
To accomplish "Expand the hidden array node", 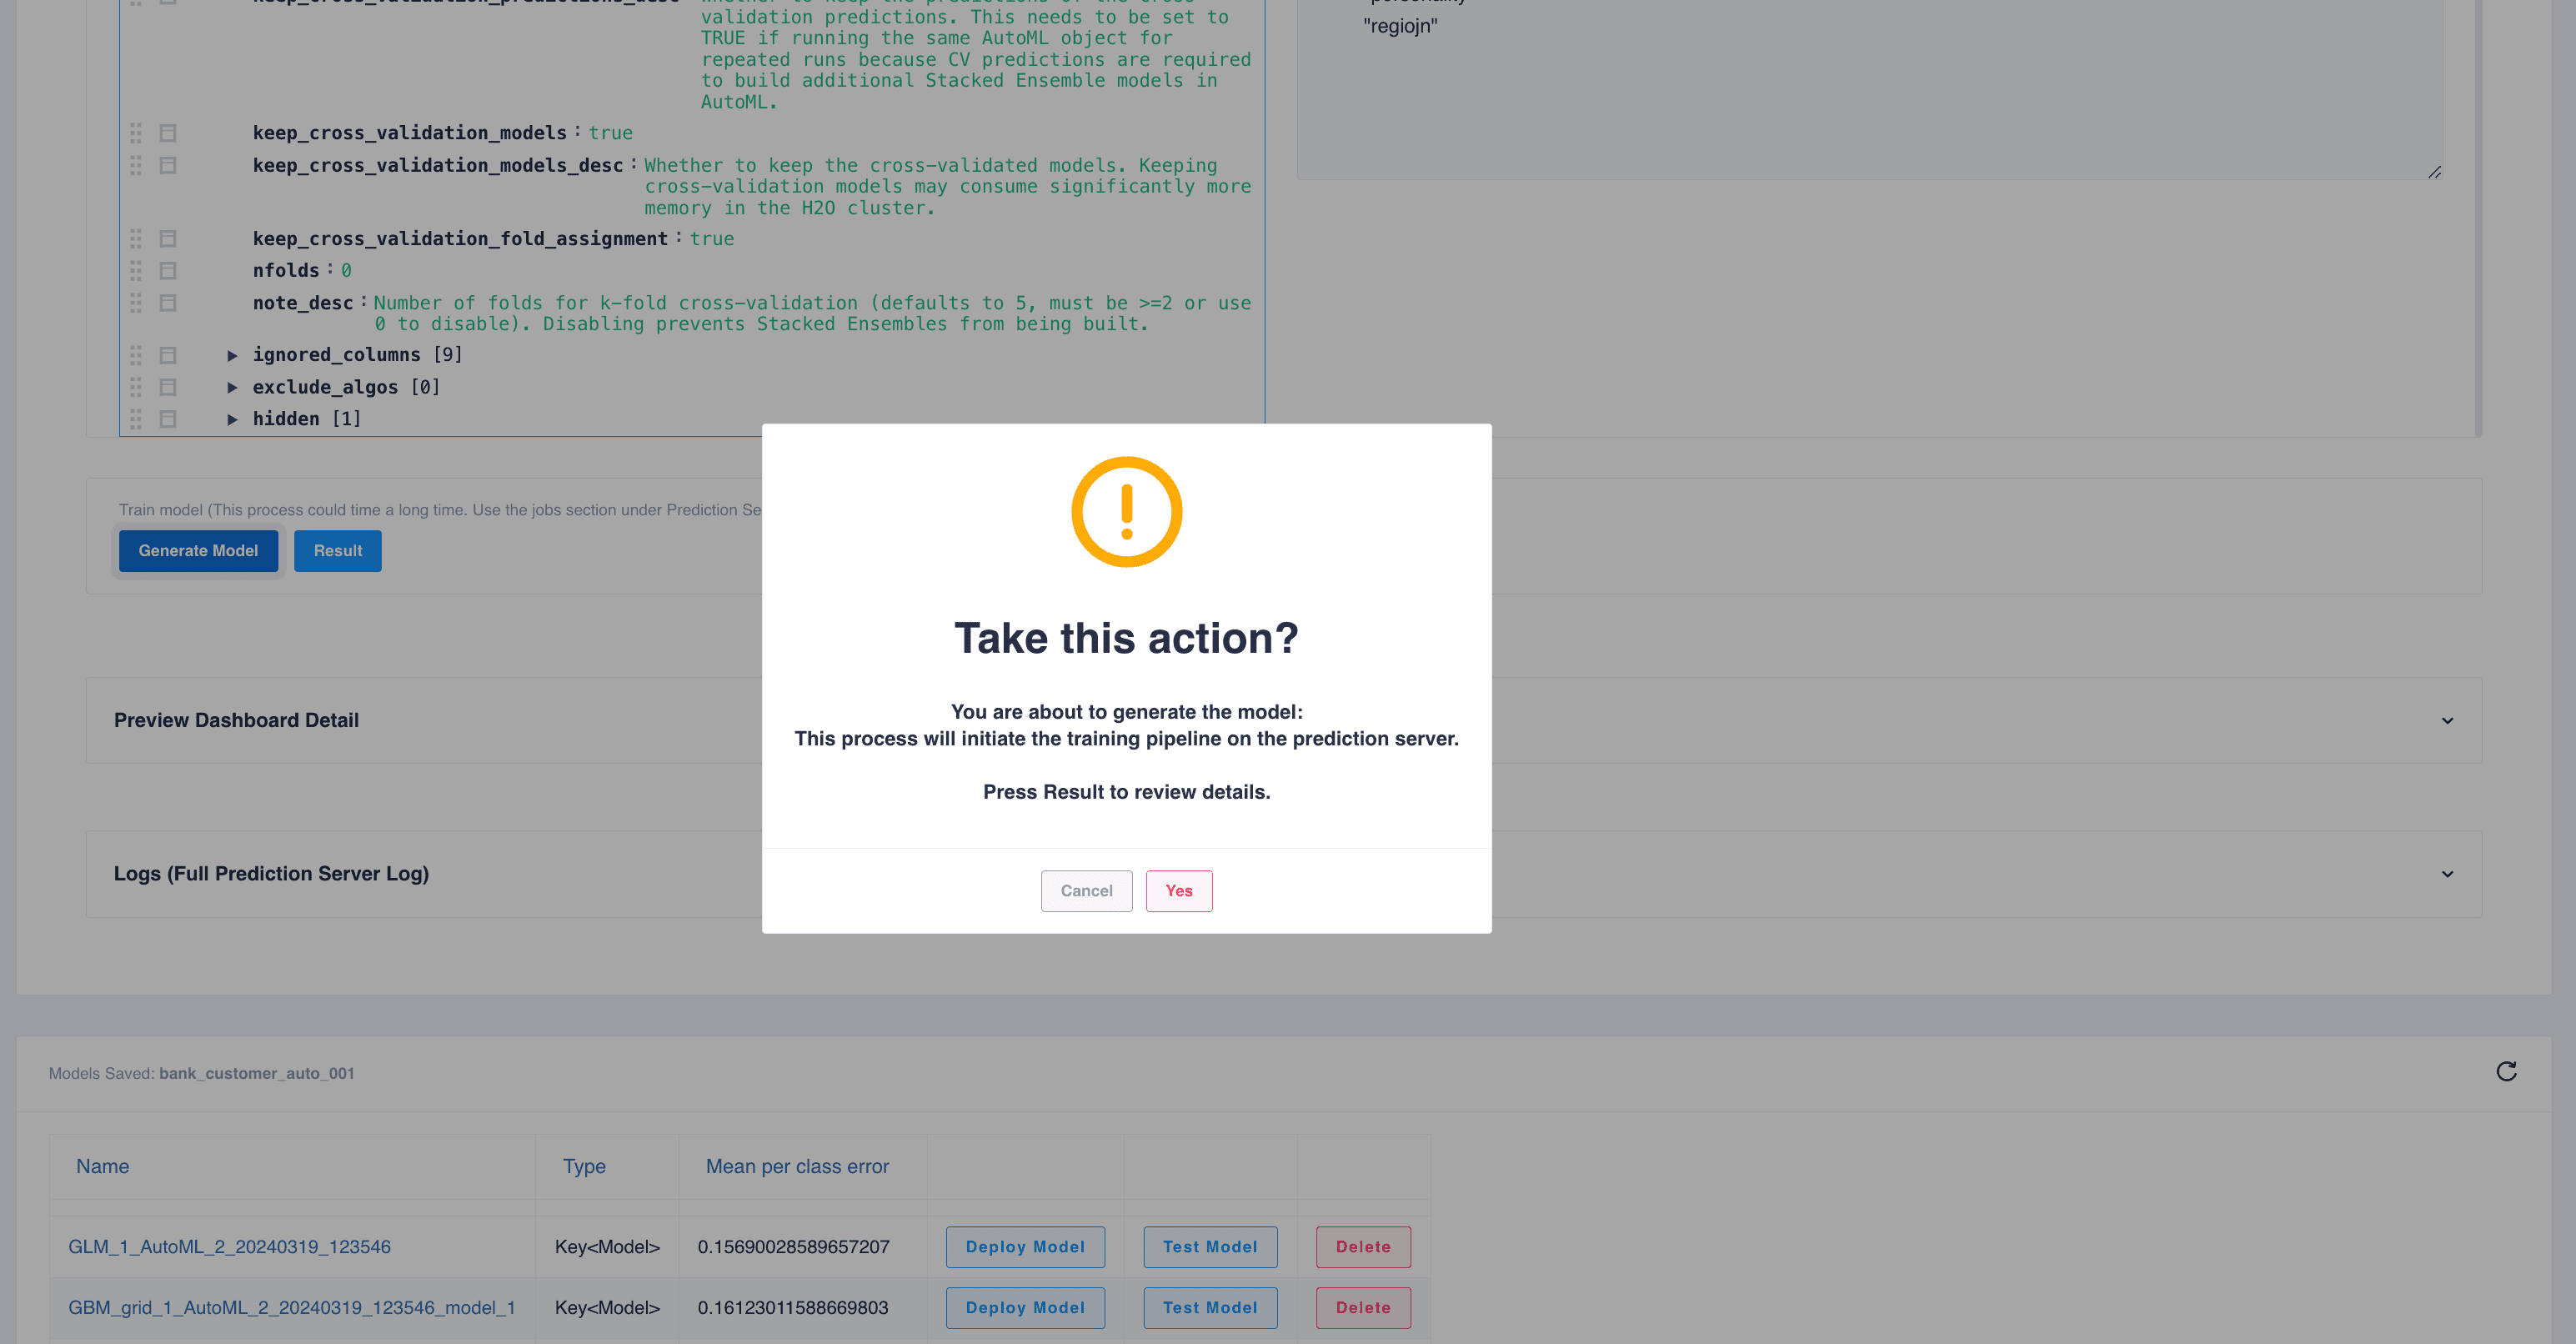I will point(232,419).
